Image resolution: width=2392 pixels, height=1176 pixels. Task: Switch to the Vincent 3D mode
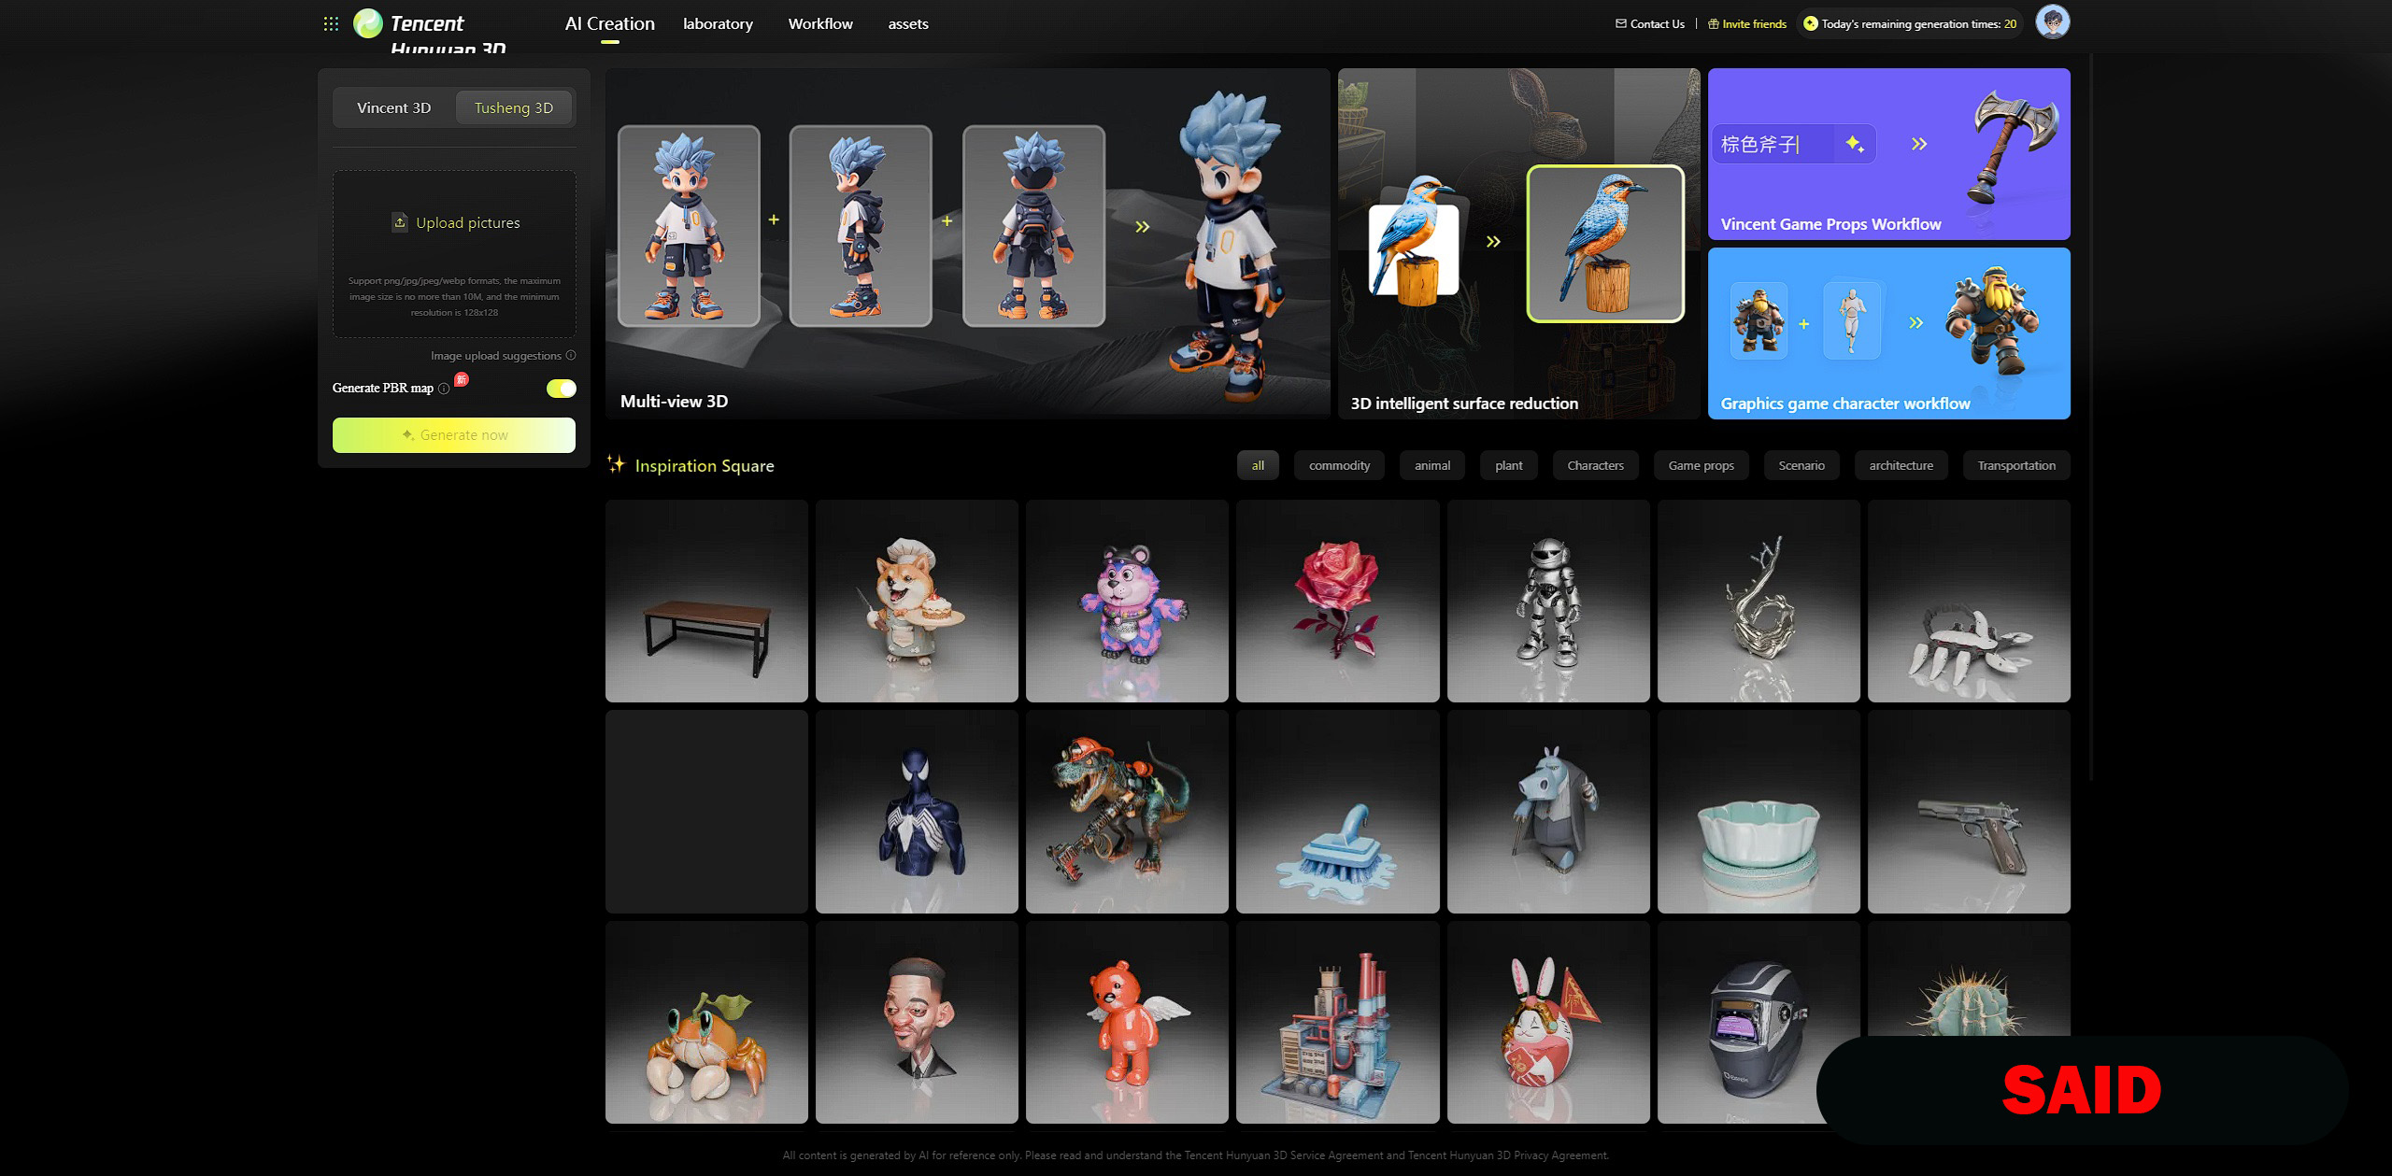point(393,107)
